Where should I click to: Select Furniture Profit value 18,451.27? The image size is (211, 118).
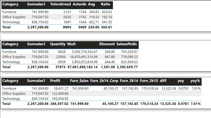coord(61,88)
